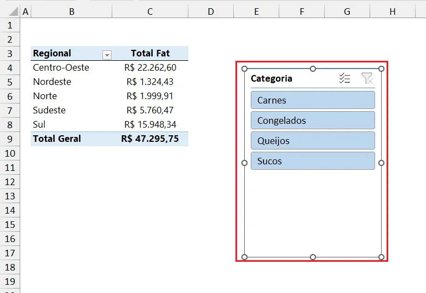
Task: Select row 16 header
Action: (10, 239)
